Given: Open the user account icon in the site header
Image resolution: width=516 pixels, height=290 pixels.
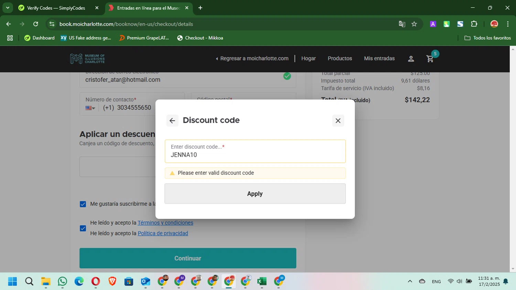Looking at the screenshot, I should click(411, 59).
